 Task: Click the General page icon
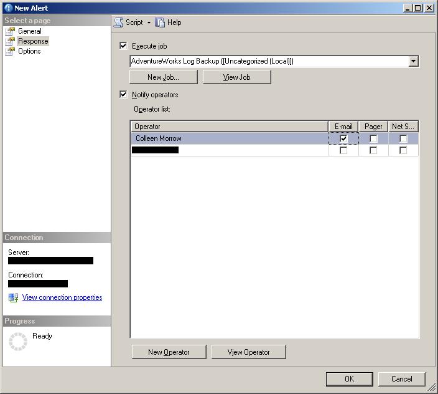tap(10, 31)
